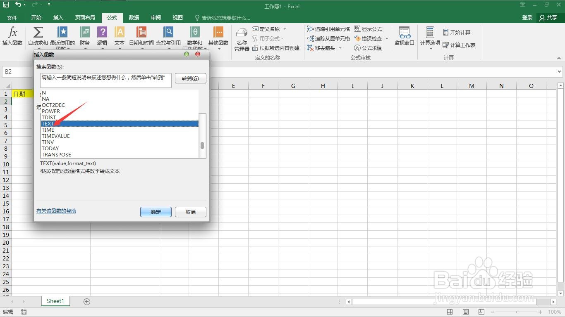Open the Undo history dropdown arrow
565x317 pixels.
tap(25, 5)
